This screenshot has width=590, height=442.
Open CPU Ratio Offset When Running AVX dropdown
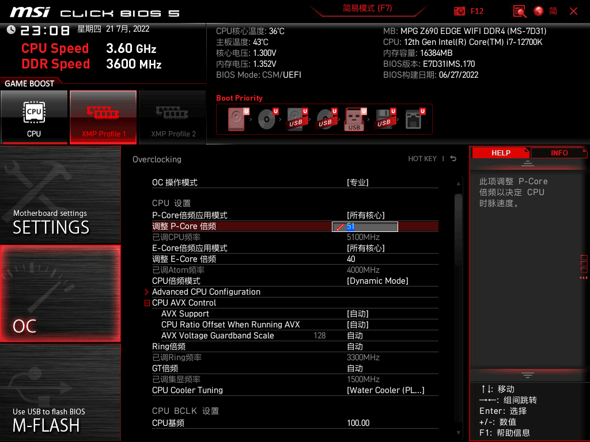tap(357, 325)
